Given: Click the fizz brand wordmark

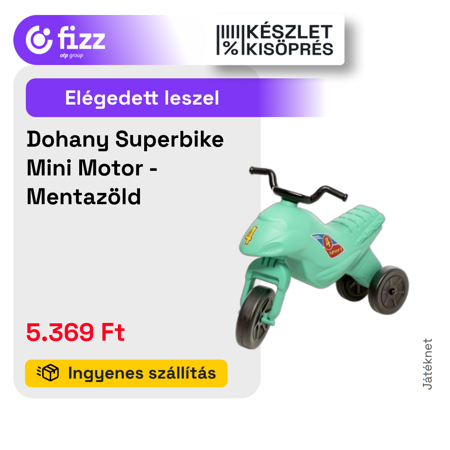Looking at the screenshot, I should (82, 38).
